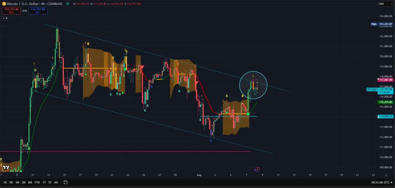
Task: Select the 1D date range
Action: click(5, 182)
